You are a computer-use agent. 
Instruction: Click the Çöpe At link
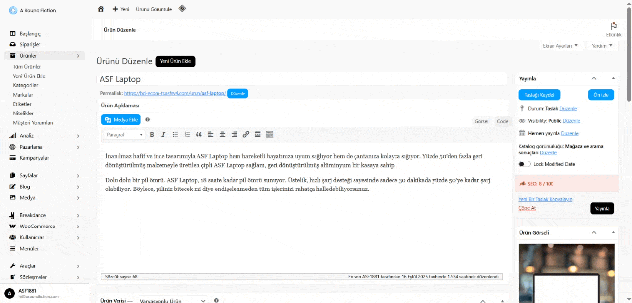click(527, 208)
